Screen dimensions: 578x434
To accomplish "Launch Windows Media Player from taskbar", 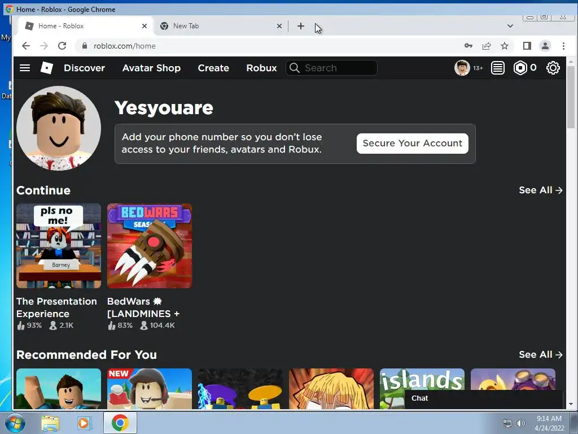I will point(84,423).
